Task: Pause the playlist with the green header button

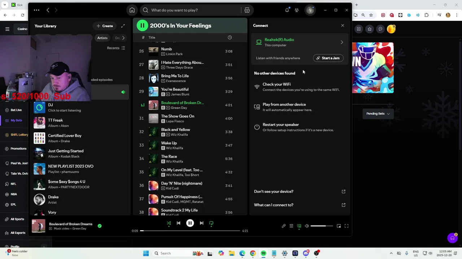Action: [142, 26]
